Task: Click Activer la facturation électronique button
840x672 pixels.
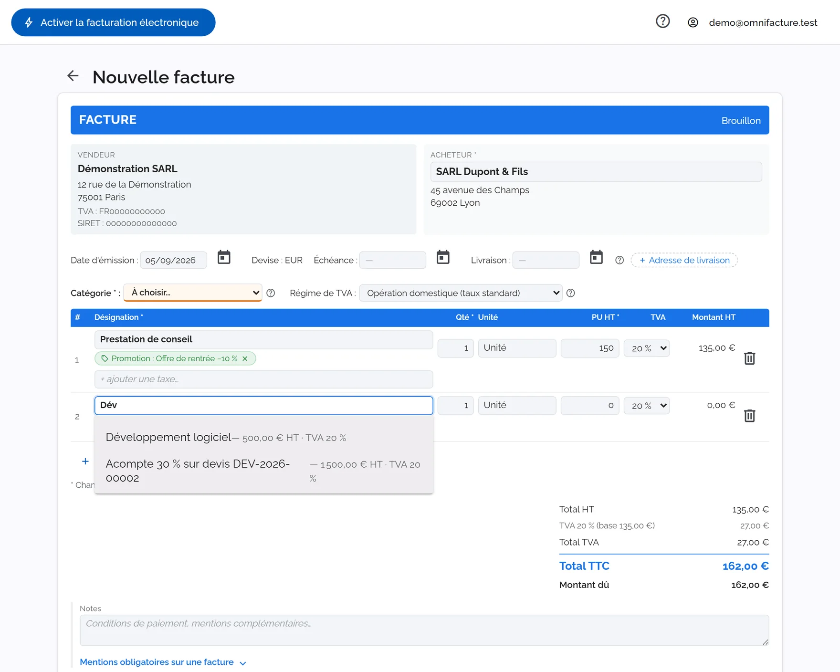Action: pos(113,22)
